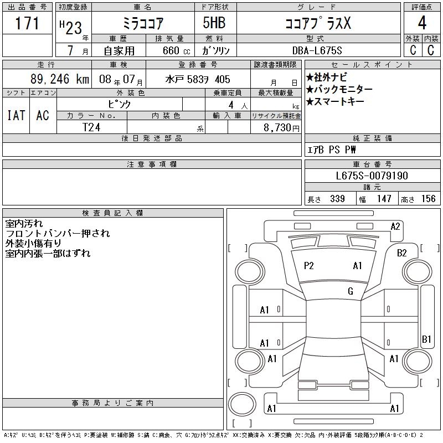The width and height of the screenshot is (443, 443).
Task: Select the registration number 水戸 583ヲ 405
Action: click(x=198, y=79)
